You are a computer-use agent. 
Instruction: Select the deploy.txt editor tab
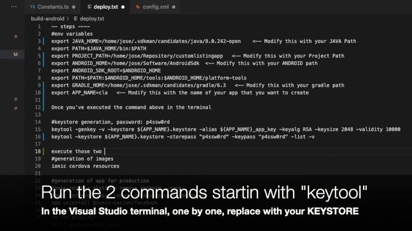[106, 7]
